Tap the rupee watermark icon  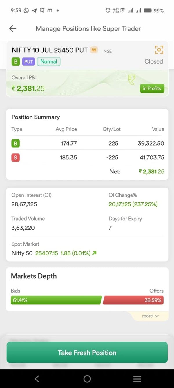pyautogui.click(x=131, y=79)
